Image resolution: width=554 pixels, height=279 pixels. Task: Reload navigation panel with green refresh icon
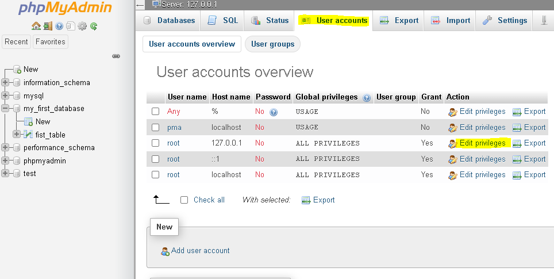click(94, 26)
